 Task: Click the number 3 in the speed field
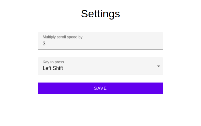[44, 43]
